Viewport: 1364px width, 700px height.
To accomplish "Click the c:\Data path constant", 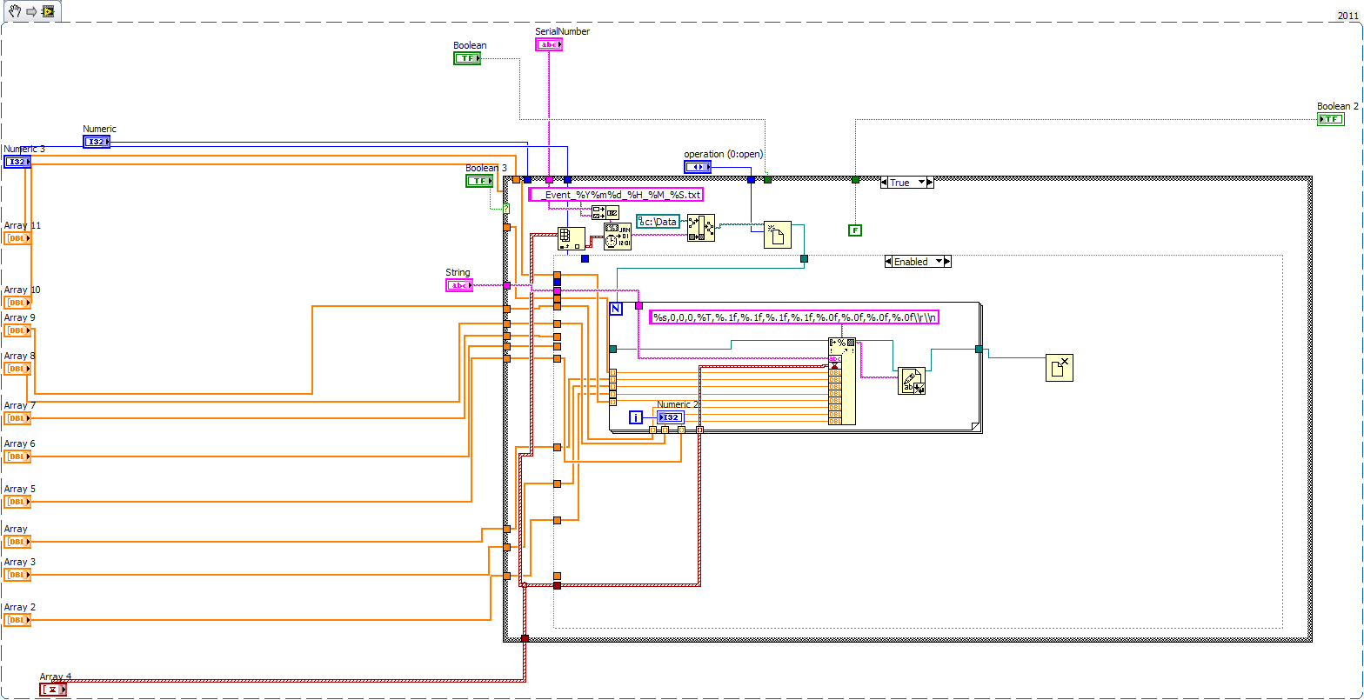I will coord(658,222).
